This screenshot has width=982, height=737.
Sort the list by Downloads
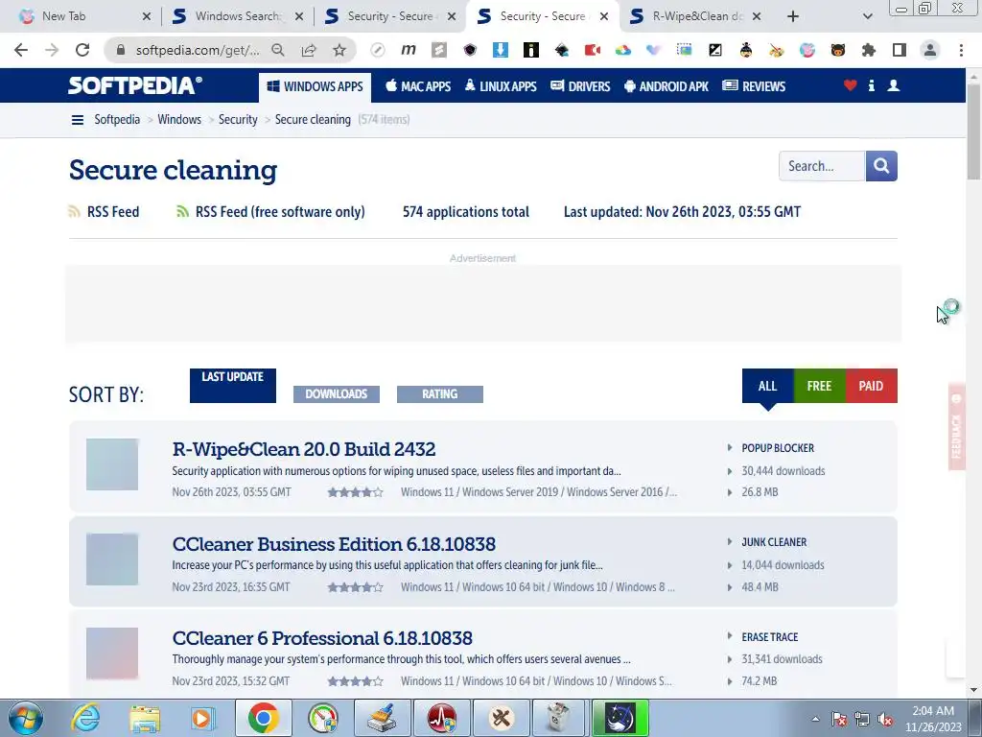click(x=337, y=394)
